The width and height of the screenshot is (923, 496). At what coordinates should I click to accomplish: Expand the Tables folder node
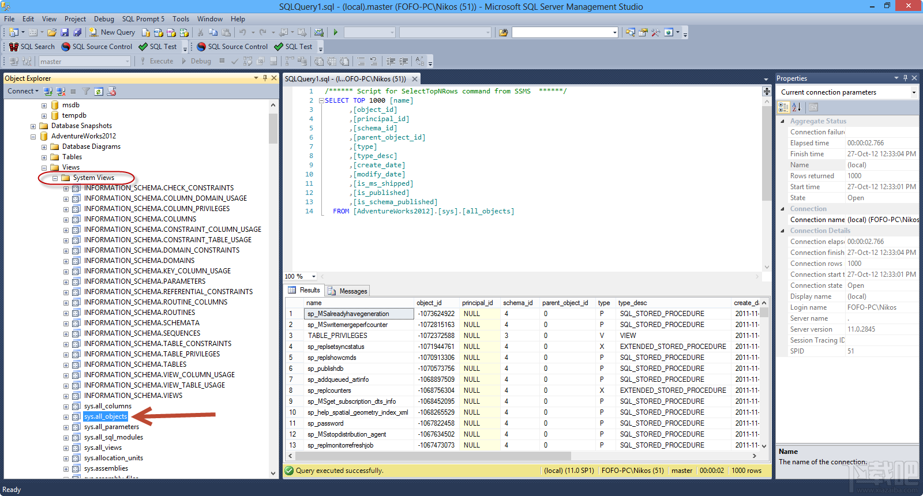(x=44, y=157)
